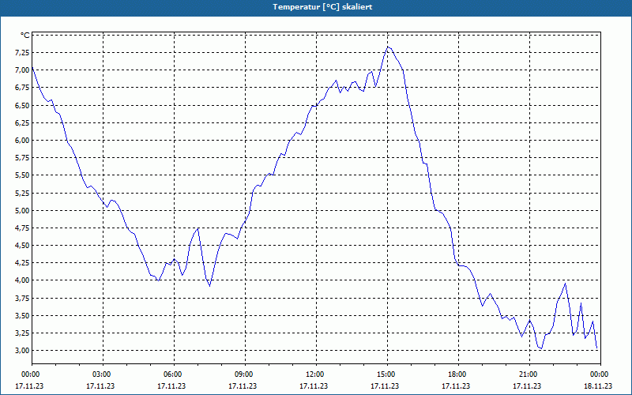Select the 4,00 temperature axis label
The width and height of the screenshot is (632, 395).
(x=24, y=280)
